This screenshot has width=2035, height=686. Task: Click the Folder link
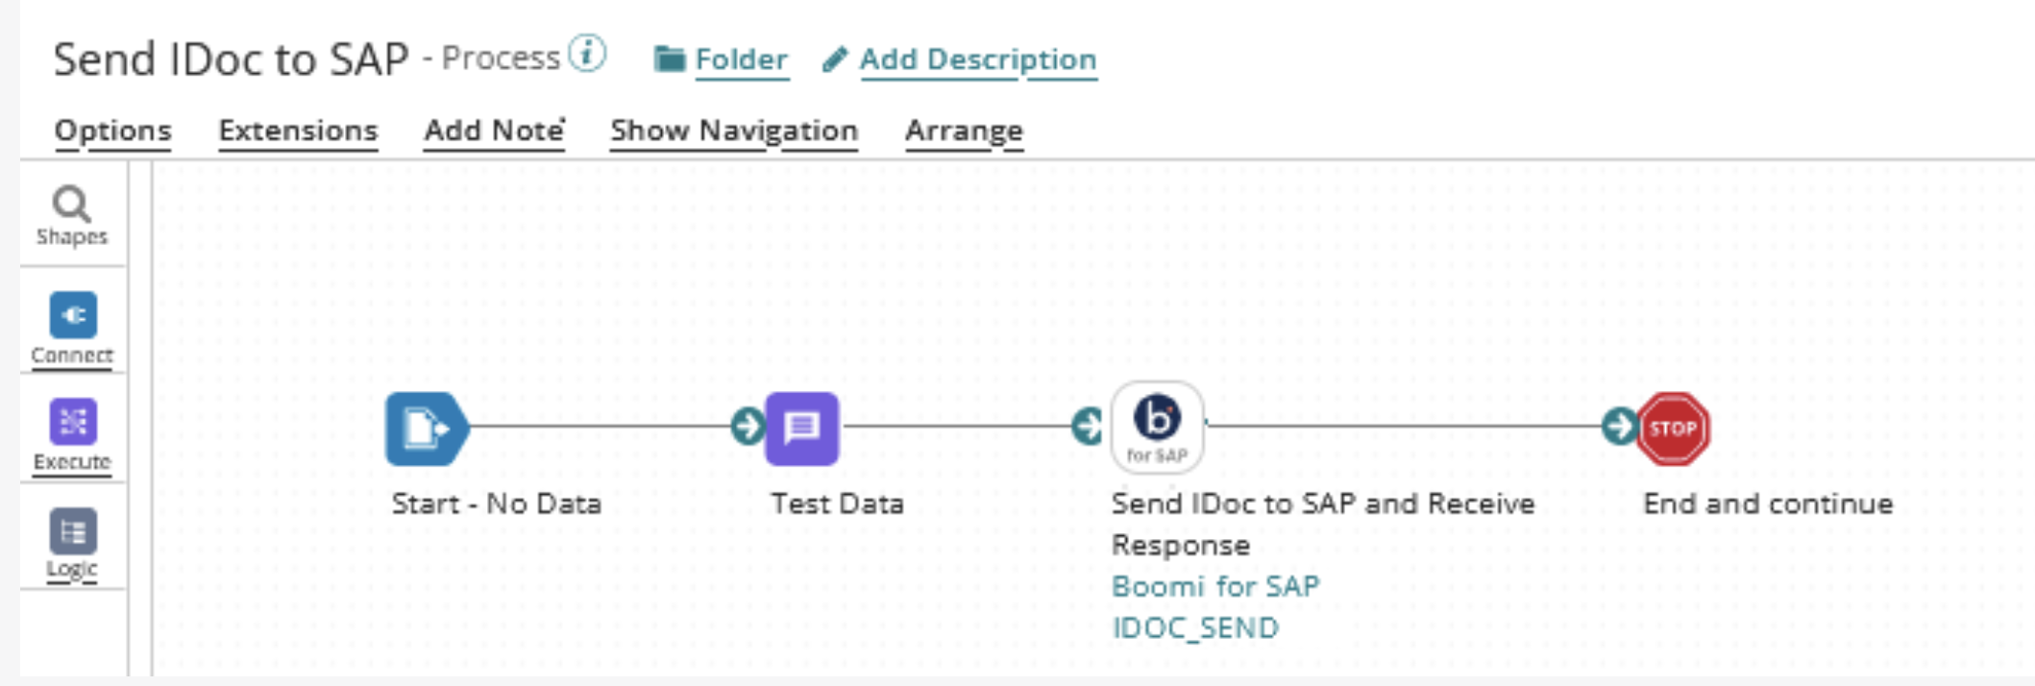click(740, 60)
